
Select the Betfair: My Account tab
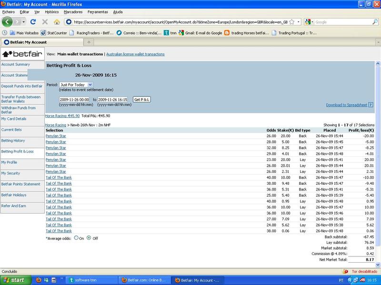[x=42, y=42]
